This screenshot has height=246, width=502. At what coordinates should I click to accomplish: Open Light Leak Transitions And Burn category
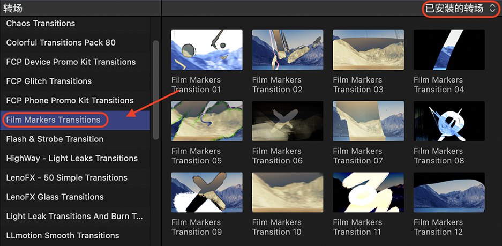coord(75,216)
